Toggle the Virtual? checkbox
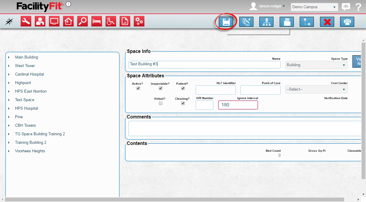This screenshot has height=202, width=366. [x=161, y=103]
